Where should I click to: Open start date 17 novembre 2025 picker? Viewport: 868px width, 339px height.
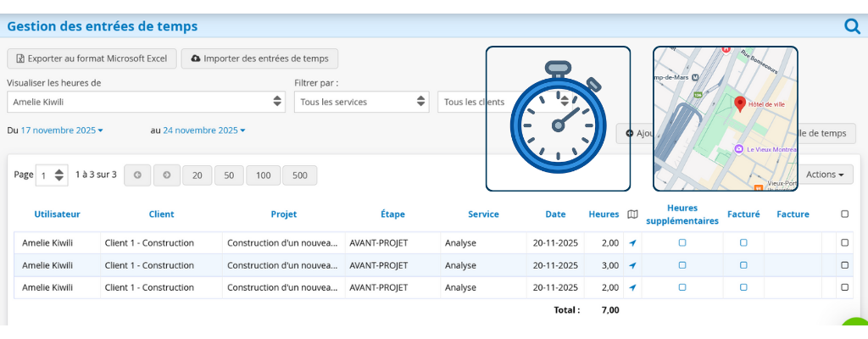point(62,131)
